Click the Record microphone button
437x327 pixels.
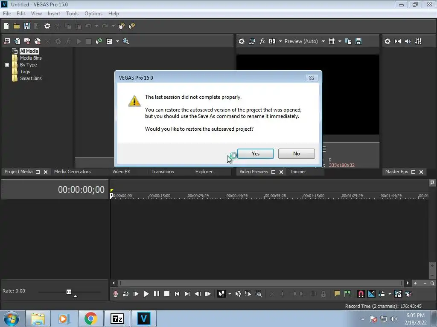[x=115, y=294]
